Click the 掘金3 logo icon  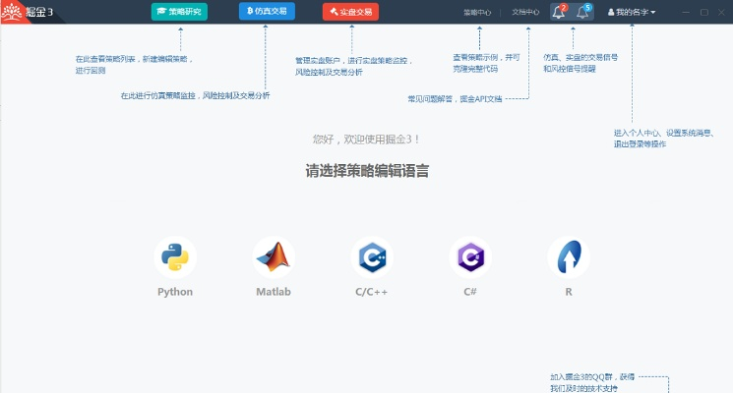point(12,12)
